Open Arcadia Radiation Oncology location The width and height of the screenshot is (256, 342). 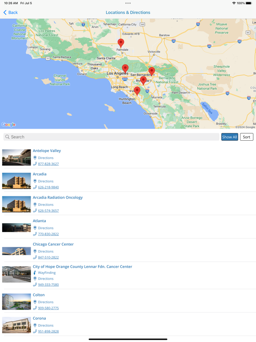click(58, 197)
